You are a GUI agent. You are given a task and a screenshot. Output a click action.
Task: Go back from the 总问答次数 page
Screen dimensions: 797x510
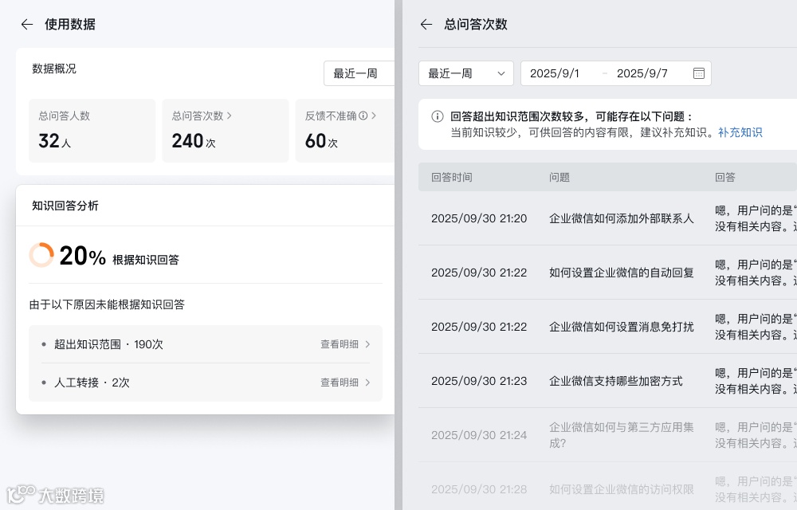pyautogui.click(x=426, y=25)
